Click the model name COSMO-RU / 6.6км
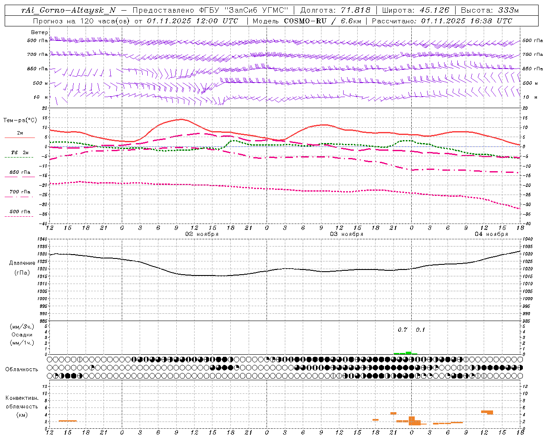The image size is (545, 436). (x=322, y=21)
